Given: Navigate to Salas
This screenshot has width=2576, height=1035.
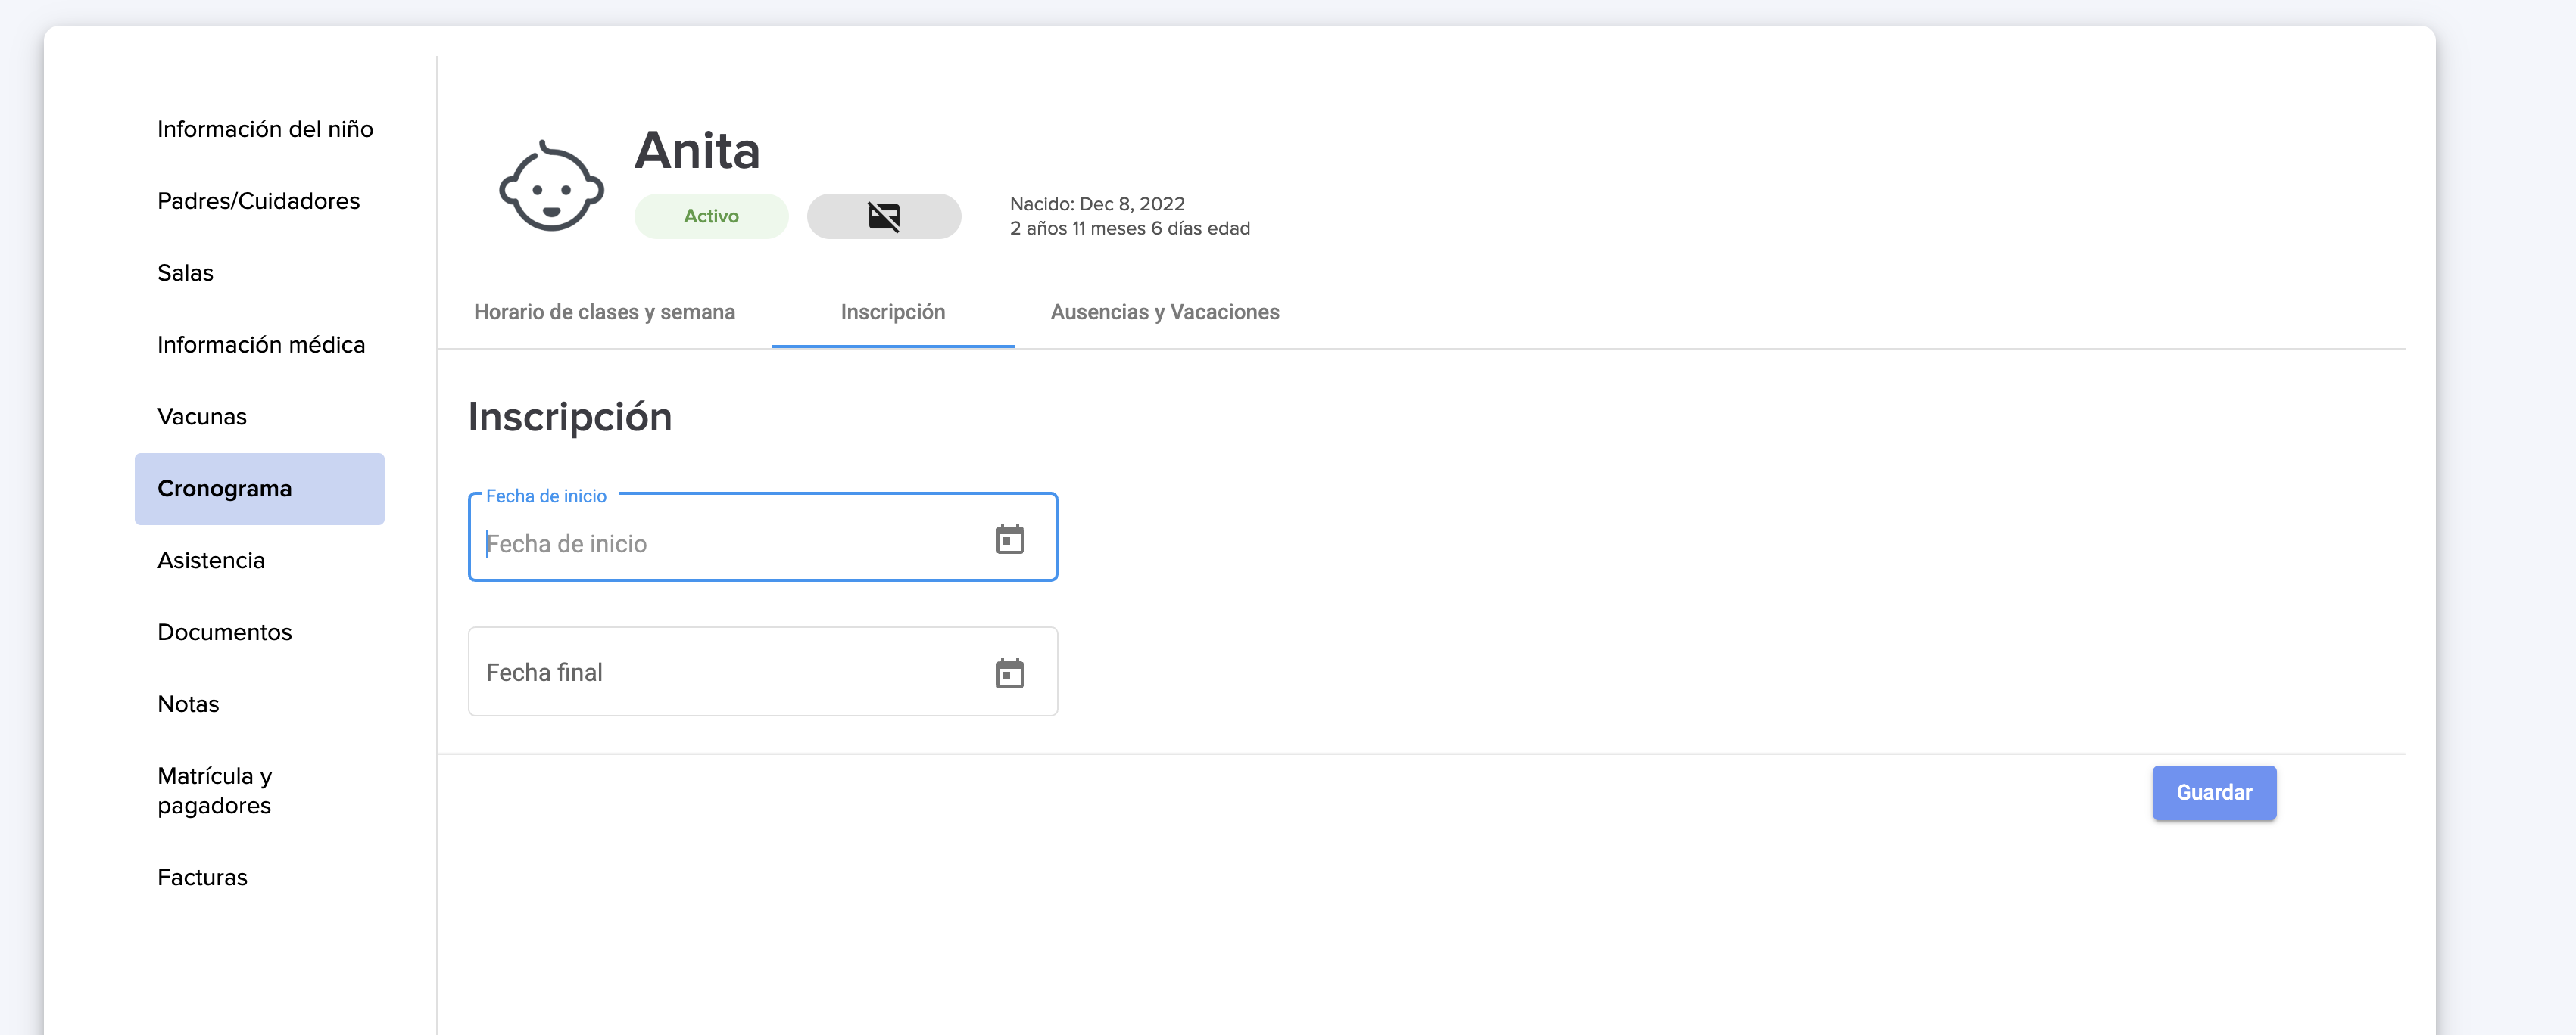Looking at the screenshot, I should pos(186,274).
